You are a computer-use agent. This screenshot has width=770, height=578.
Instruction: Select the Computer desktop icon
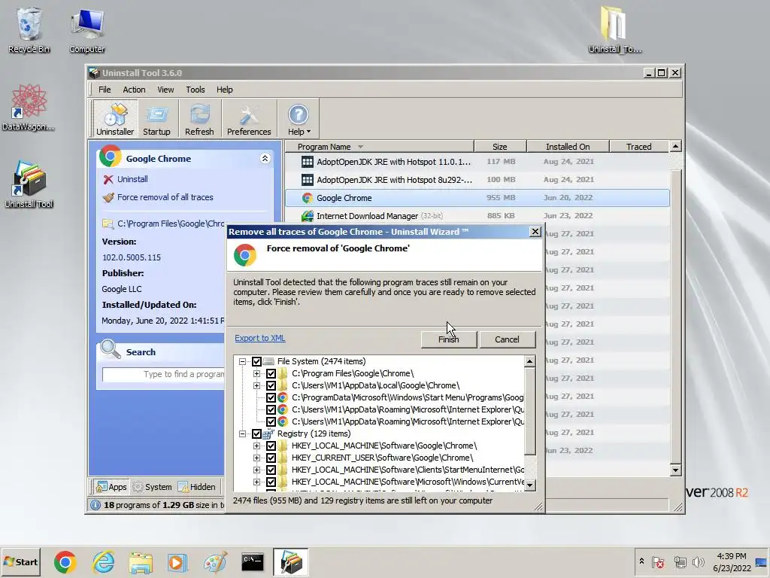[87, 30]
